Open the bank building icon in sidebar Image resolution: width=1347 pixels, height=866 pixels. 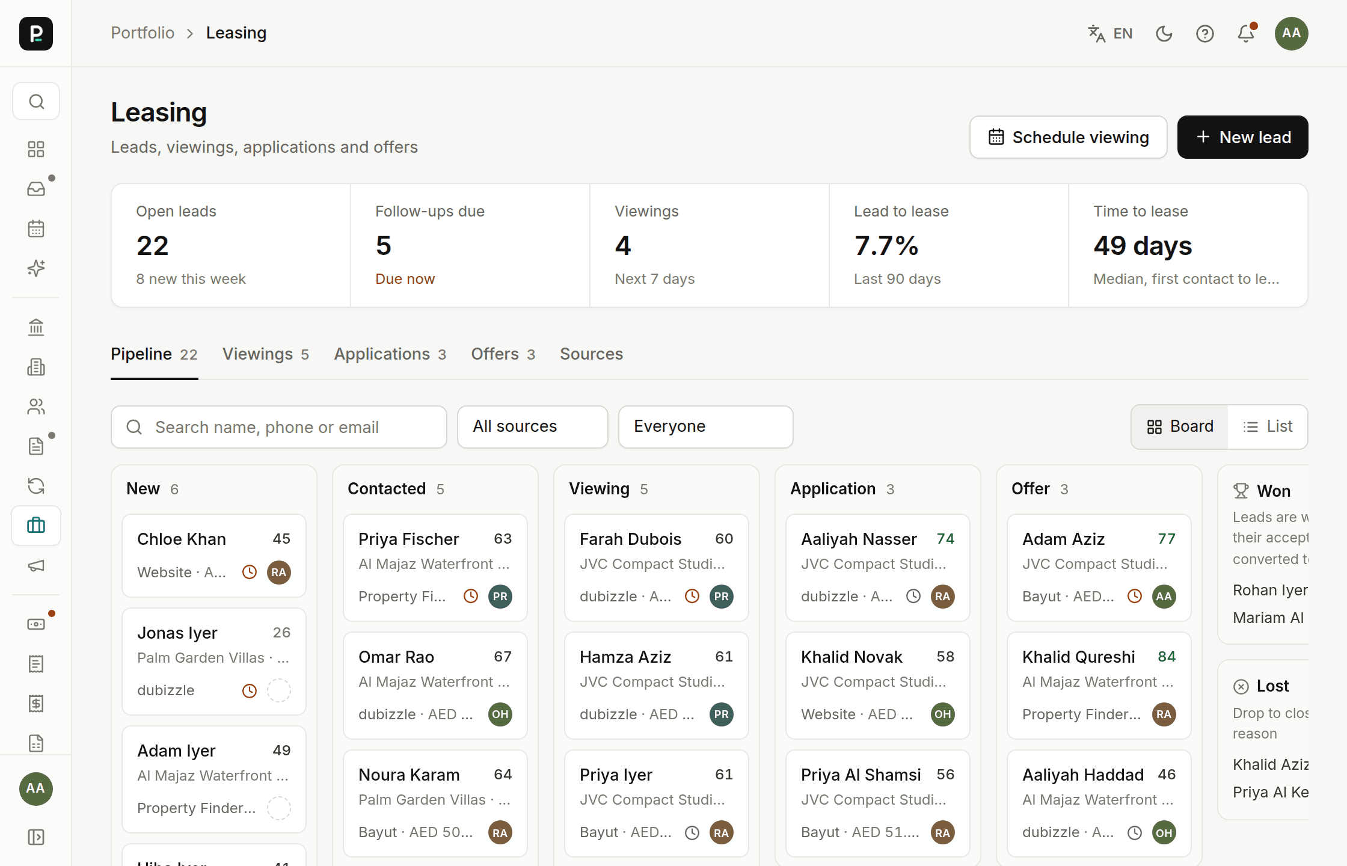(x=36, y=327)
